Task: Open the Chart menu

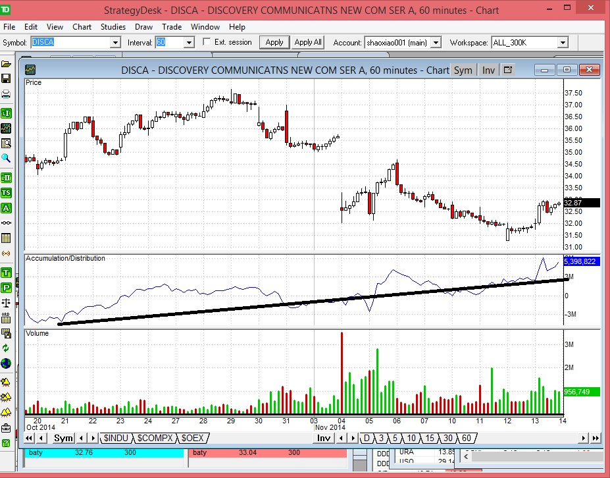Action: (82, 27)
